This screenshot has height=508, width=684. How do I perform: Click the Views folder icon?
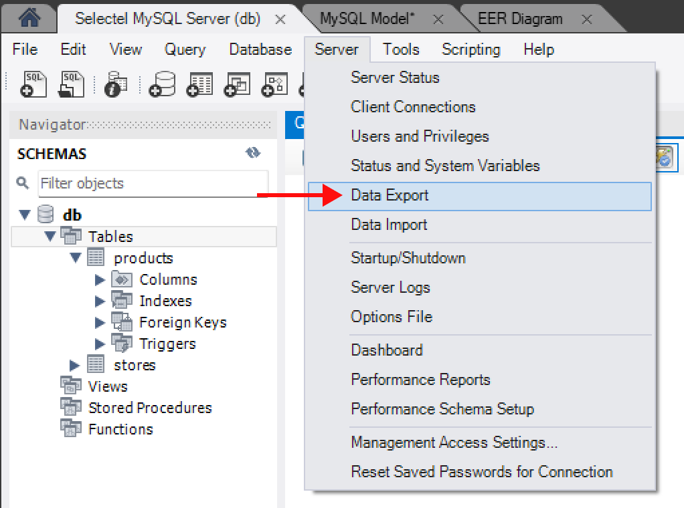[71, 385]
